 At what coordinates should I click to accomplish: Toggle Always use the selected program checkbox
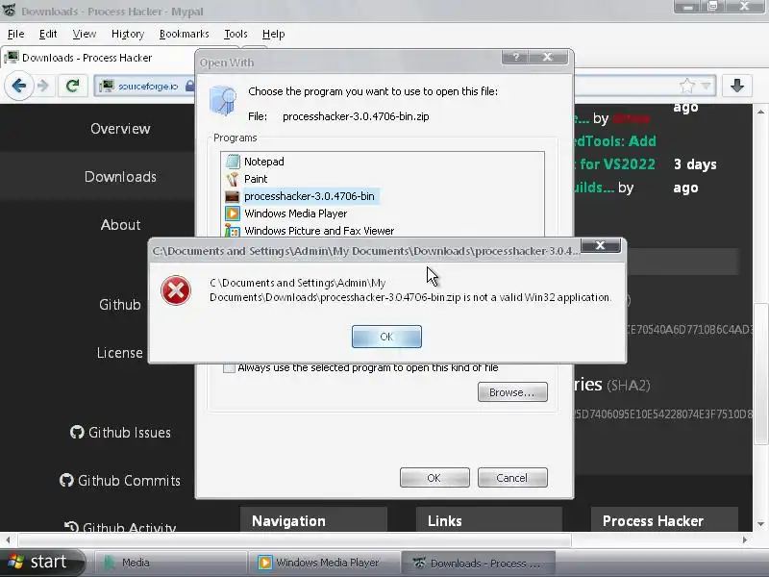click(229, 367)
